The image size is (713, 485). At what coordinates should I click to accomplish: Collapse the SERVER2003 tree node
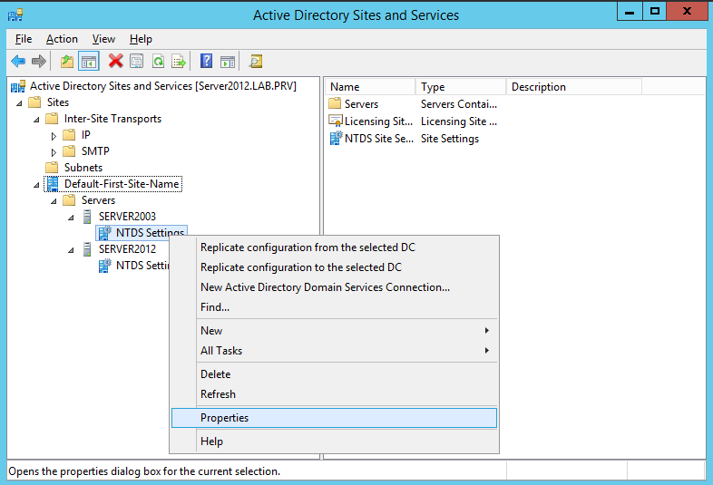click(71, 217)
